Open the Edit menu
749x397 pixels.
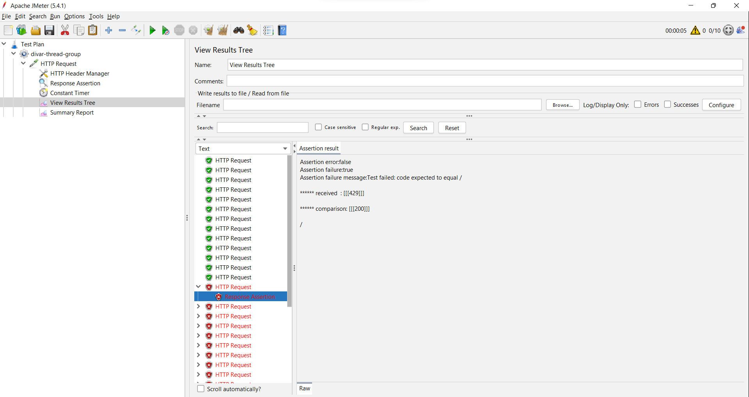point(20,16)
